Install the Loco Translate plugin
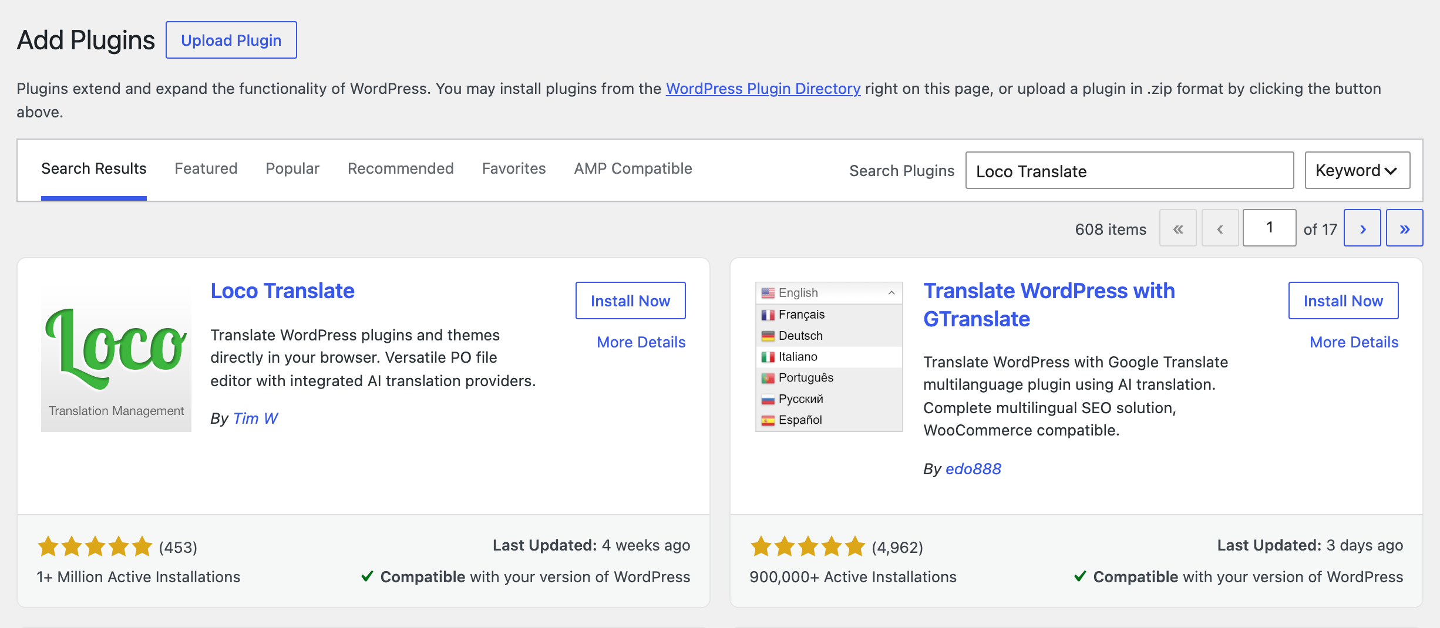Viewport: 1440px width, 628px height. 630,301
